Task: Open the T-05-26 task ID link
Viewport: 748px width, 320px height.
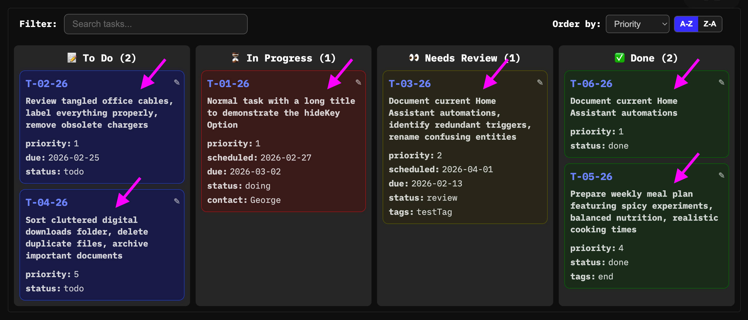Action: pos(591,176)
